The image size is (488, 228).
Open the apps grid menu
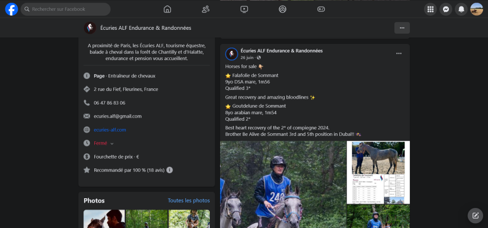point(431,9)
